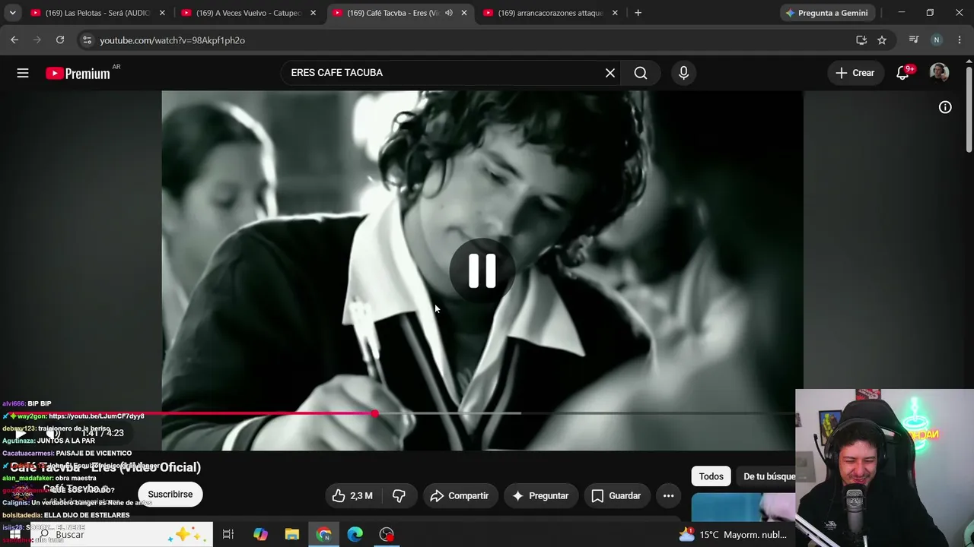
Task: Open the YouTube guide hamburger menu
Action: 23,73
